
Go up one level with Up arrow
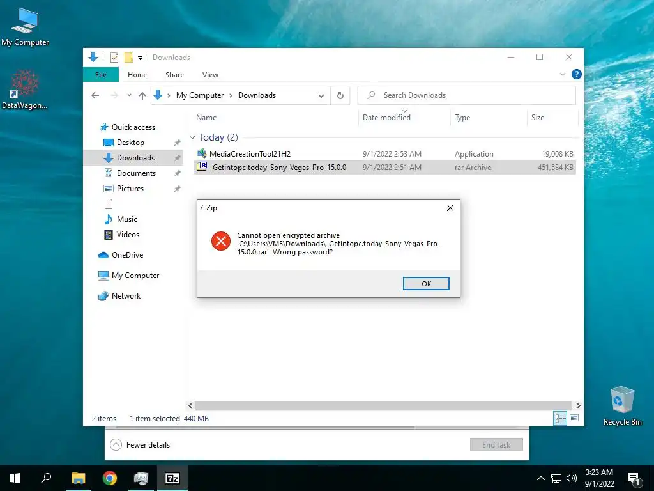(142, 95)
